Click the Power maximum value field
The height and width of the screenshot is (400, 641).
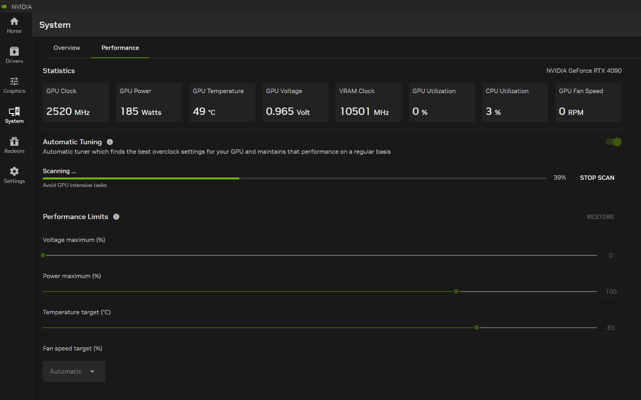(610, 292)
